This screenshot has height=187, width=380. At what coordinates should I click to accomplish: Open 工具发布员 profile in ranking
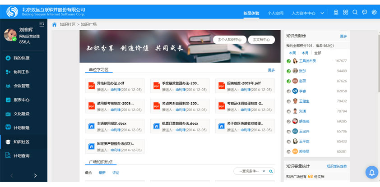(307, 61)
